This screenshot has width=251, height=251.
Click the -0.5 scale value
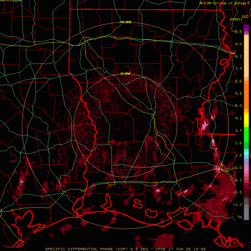pyautogui.click(x=237, y=192)
